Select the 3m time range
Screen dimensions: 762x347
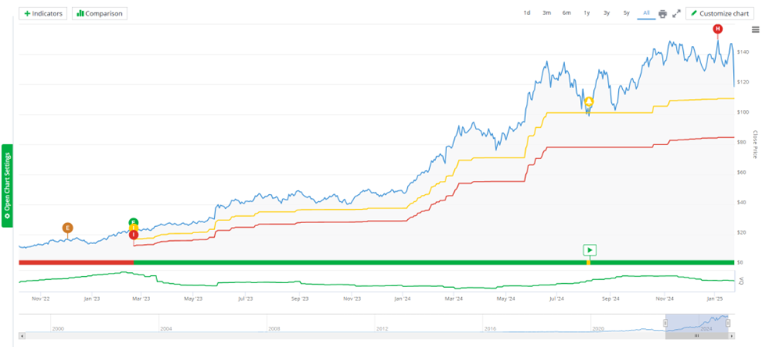click(547, 13)
